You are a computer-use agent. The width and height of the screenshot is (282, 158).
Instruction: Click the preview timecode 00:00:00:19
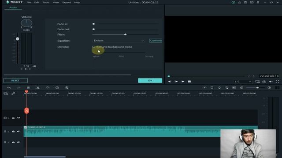[269, 76]
